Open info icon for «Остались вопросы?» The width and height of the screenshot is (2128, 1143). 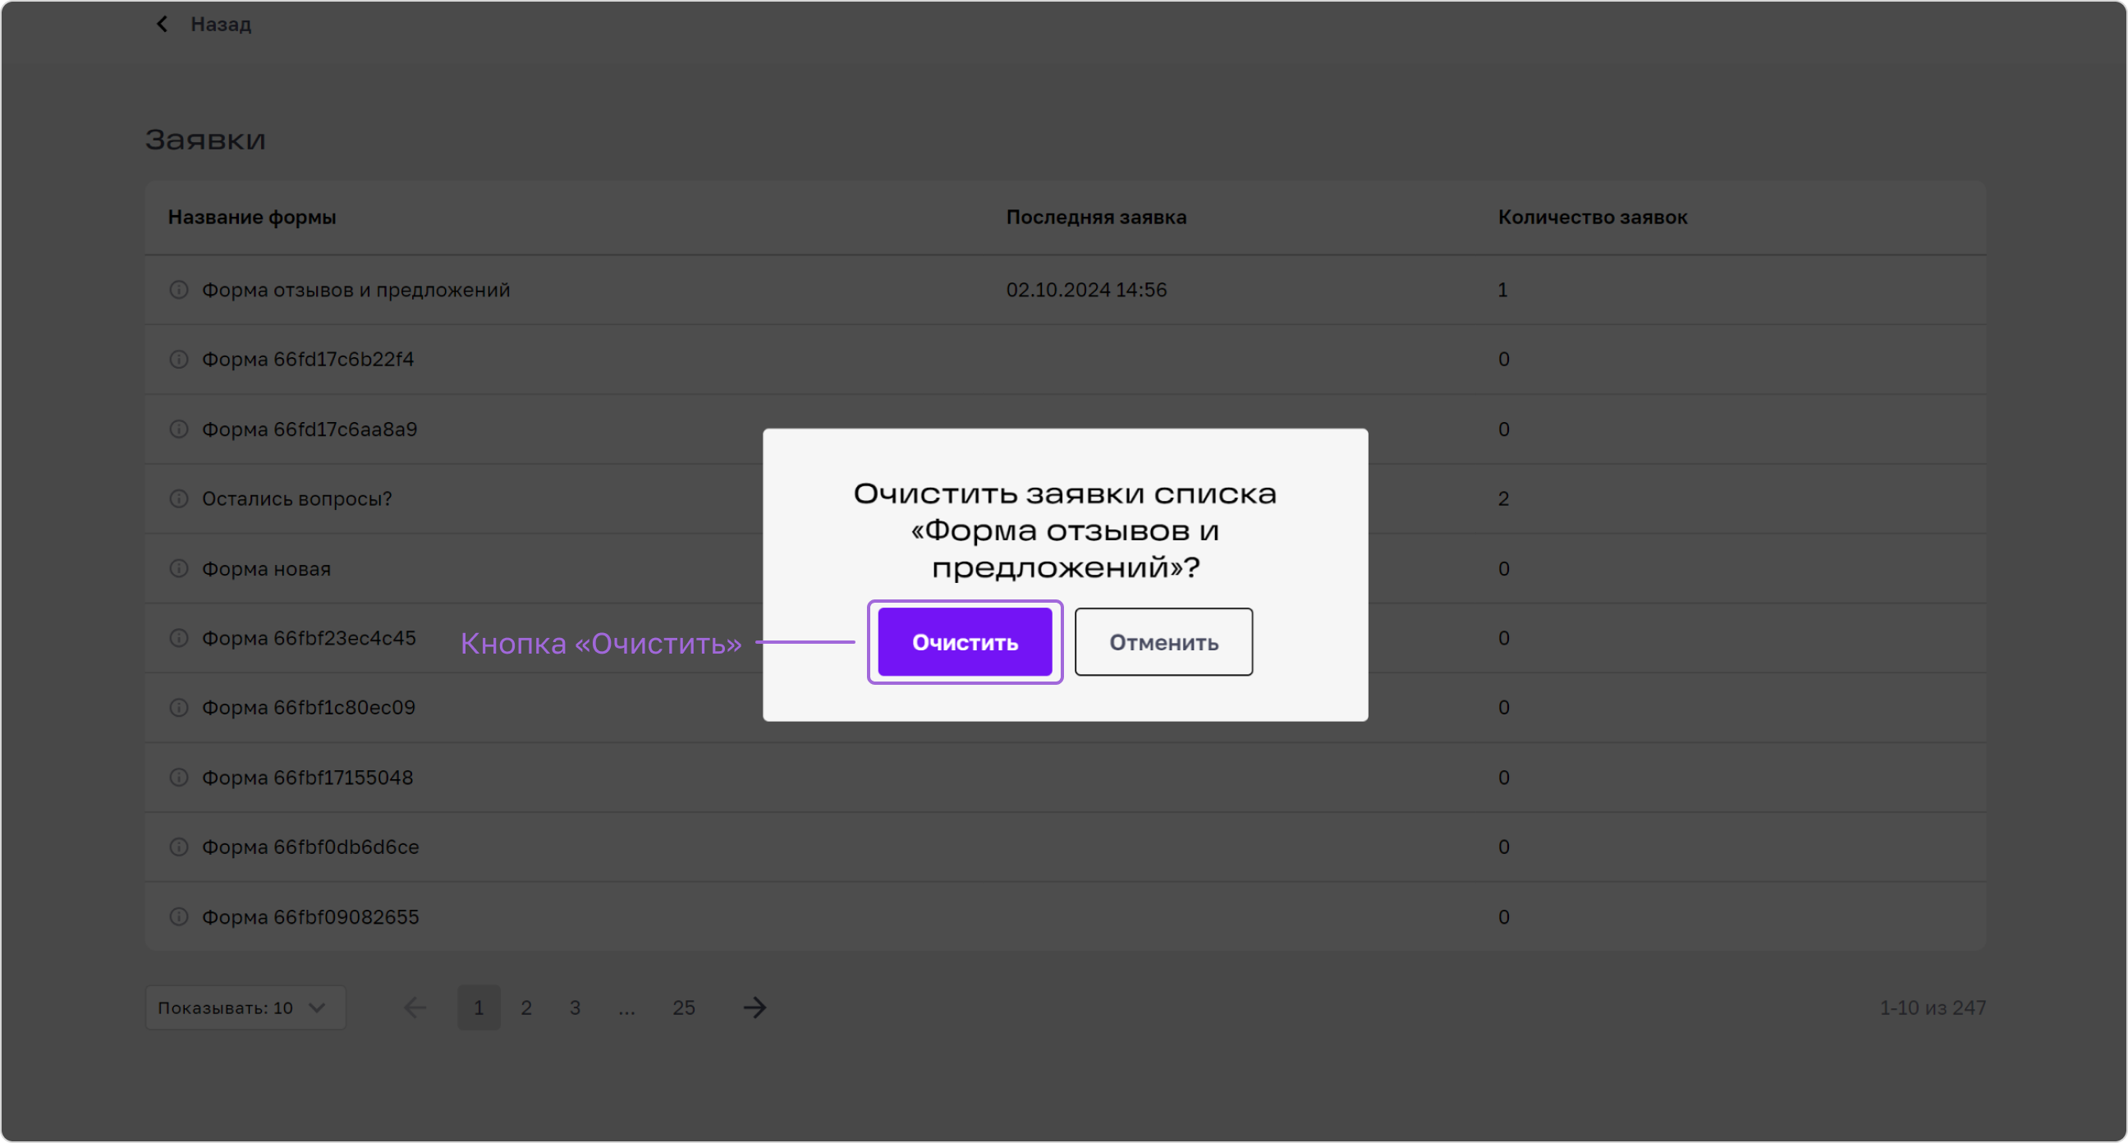coord(179,498)
